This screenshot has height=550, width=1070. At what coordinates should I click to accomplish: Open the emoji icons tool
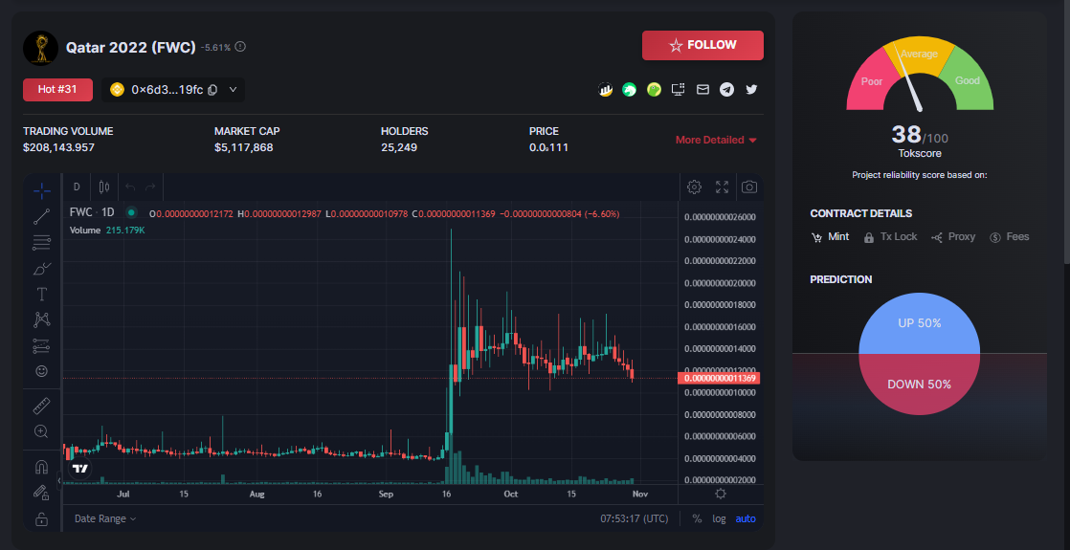pos(41,371)
